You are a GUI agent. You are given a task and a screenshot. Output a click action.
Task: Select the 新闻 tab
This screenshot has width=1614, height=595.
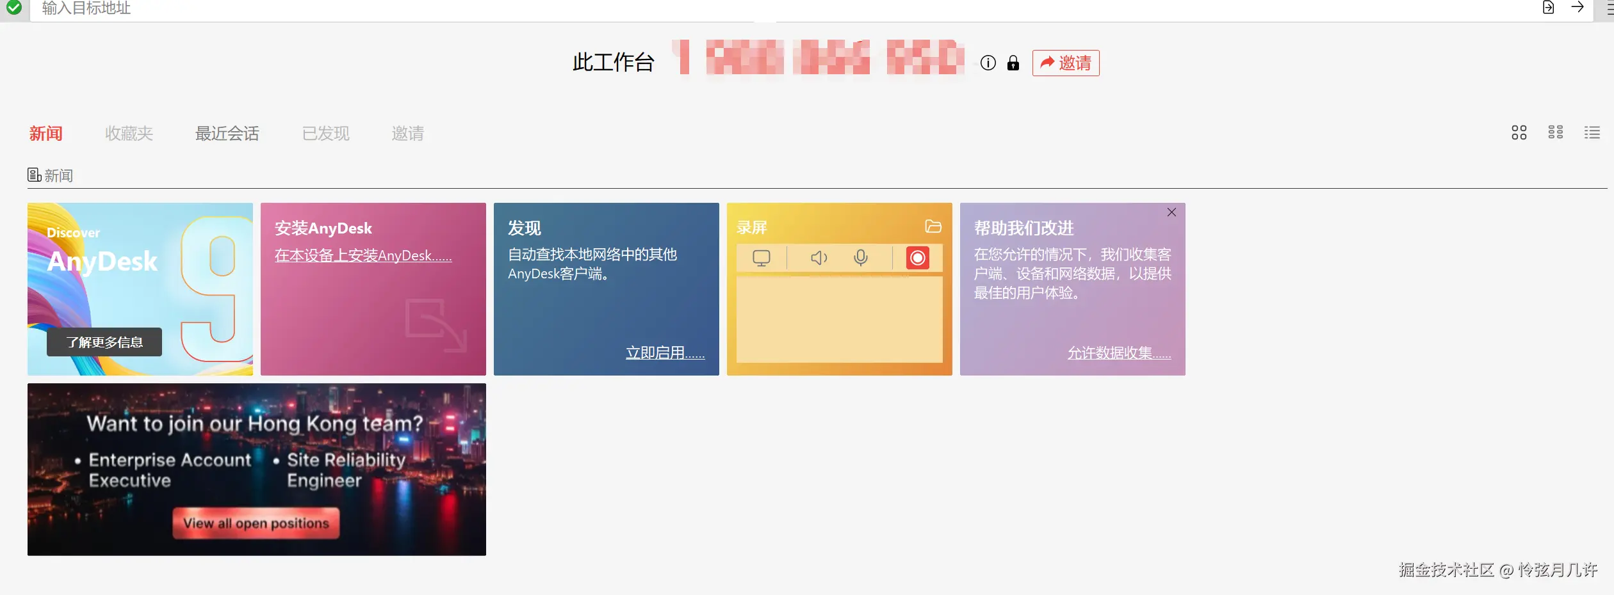[x=46, y=133]
